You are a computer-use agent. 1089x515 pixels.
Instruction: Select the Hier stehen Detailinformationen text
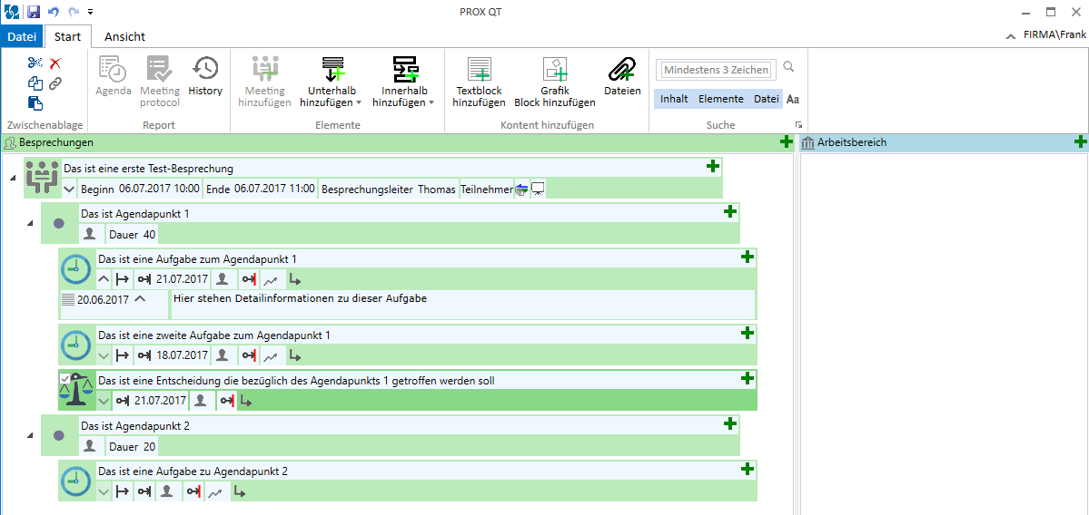pyautogui.click(x=300, y=298)
